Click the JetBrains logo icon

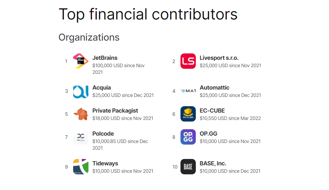[x=81, y=61]
